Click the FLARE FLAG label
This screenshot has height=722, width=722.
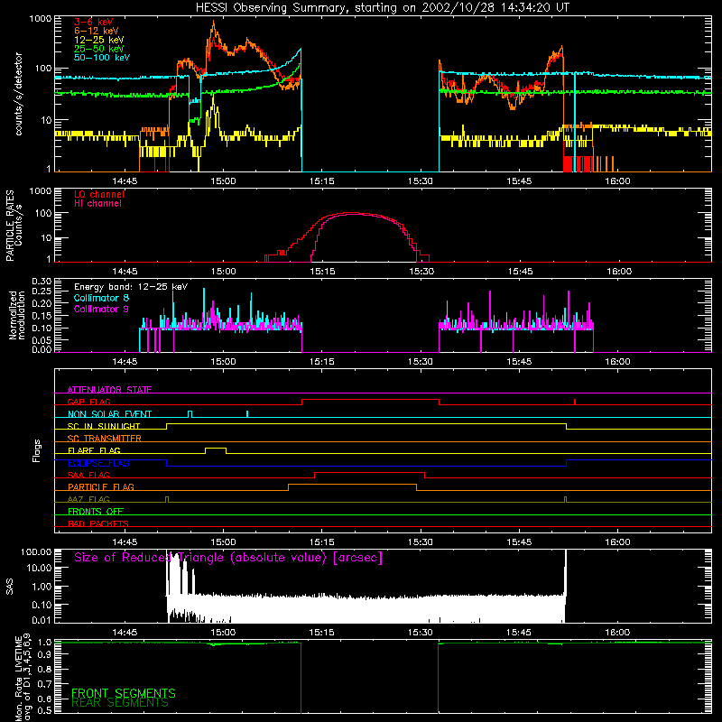click(94, 450)
